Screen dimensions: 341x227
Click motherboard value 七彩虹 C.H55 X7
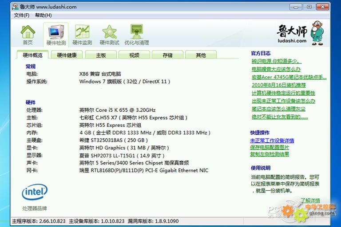pos(133,118)
